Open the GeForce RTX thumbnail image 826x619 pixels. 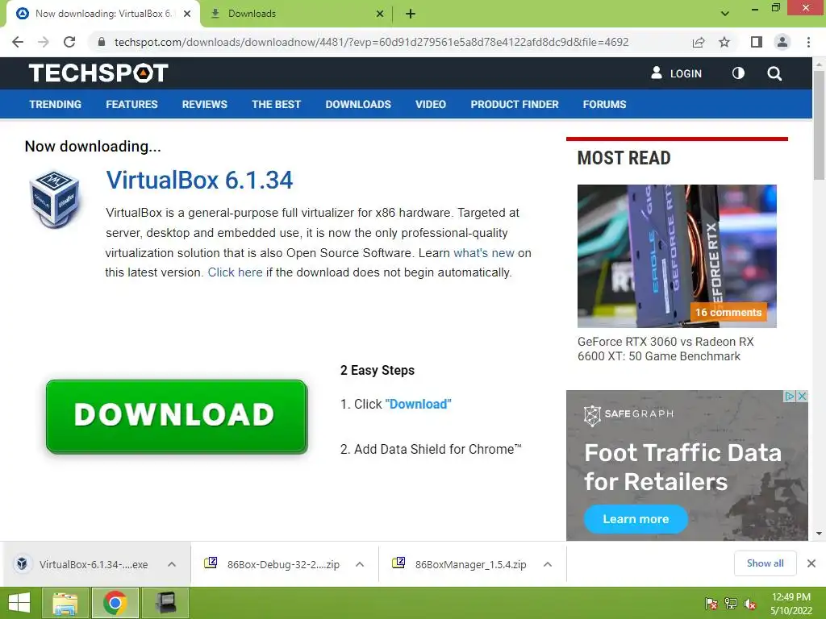pyautogui.click(x=677, y=255)
